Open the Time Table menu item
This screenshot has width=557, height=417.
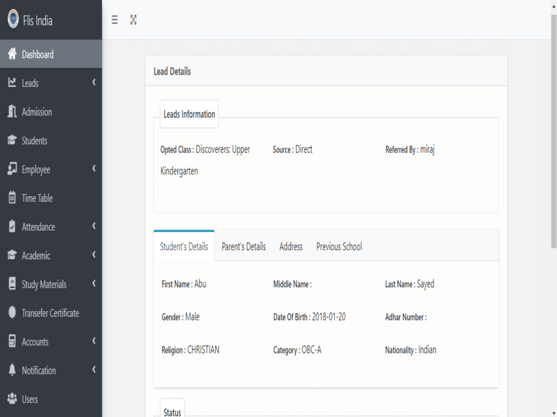point(51,197)
